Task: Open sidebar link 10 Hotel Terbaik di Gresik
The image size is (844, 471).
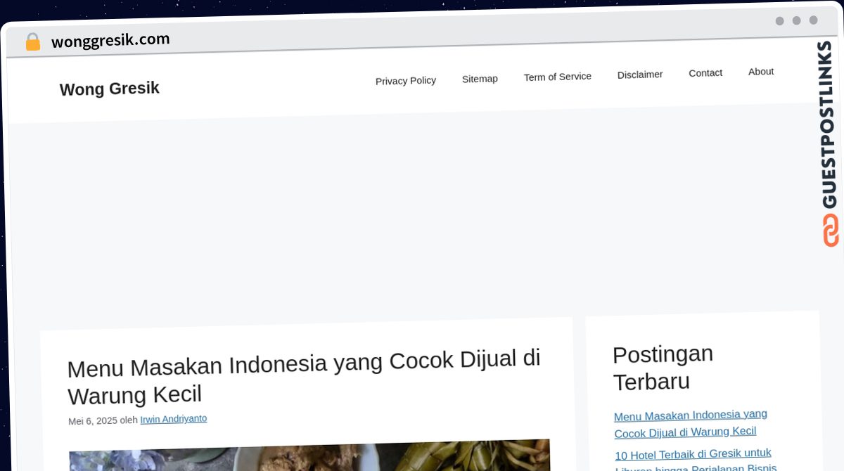Action: [696, 460]
